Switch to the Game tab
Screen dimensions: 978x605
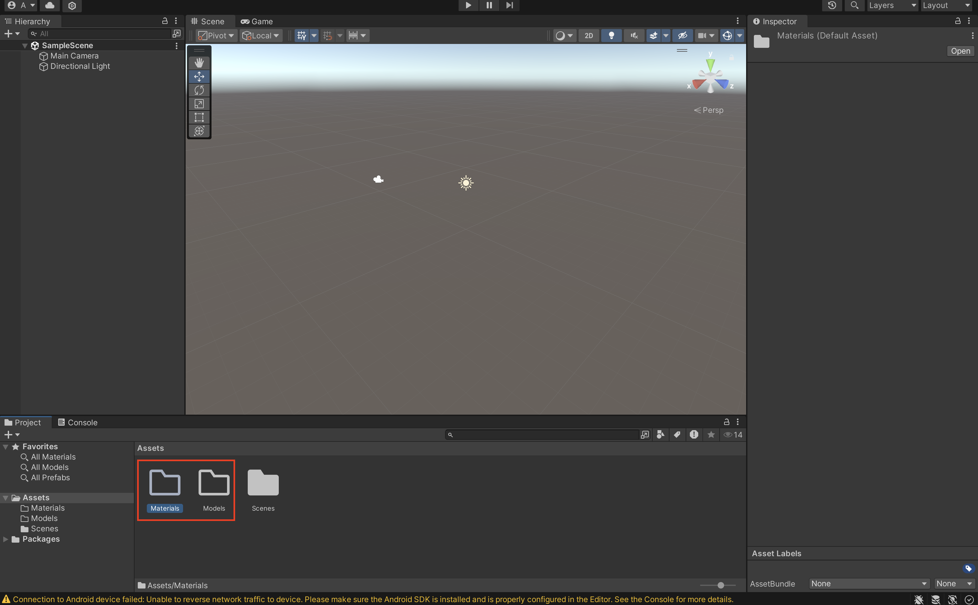click(257, 22)
